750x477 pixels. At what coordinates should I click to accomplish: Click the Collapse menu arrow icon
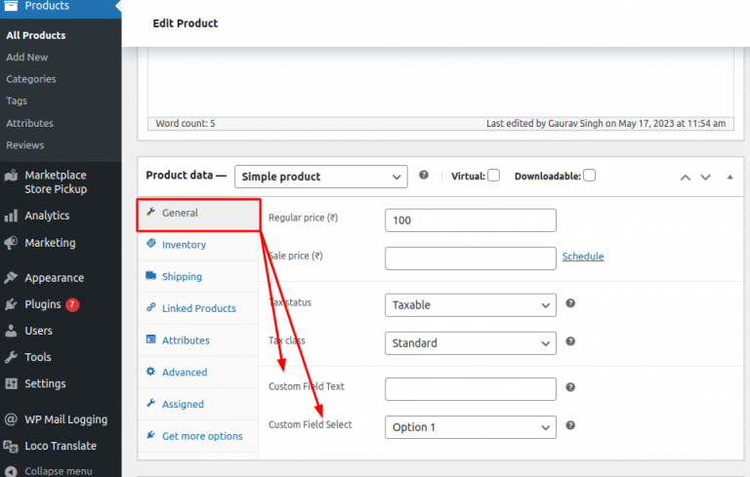[x=11, y=471]
